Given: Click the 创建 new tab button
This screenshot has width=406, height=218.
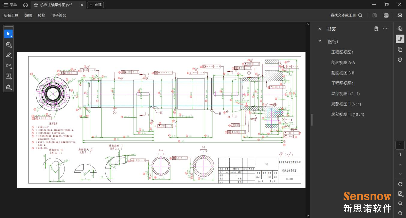Looking at the screenshot, I should (95, 5).
